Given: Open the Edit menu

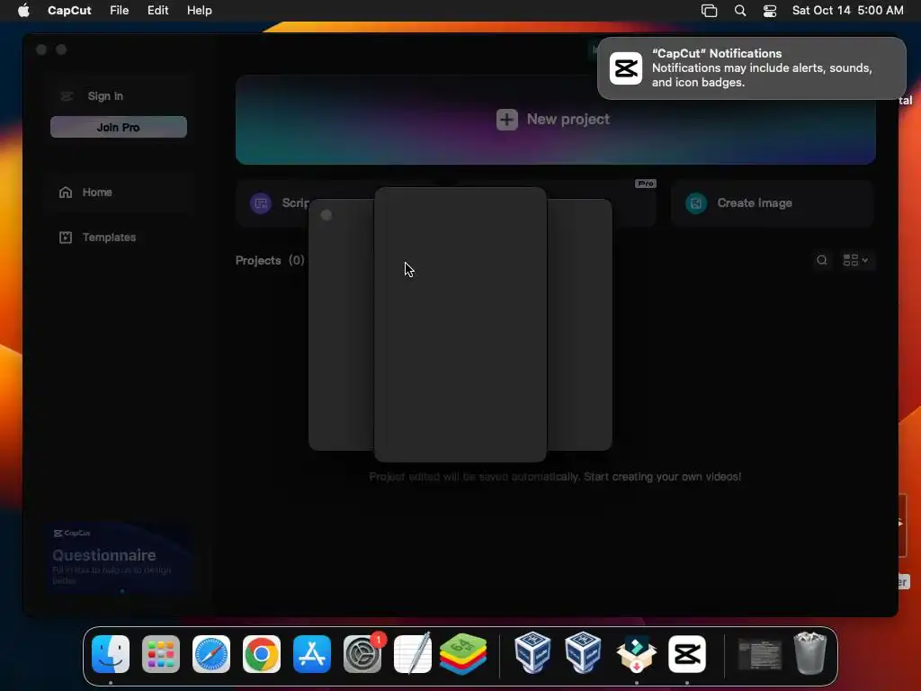Looking at the screenshot, I should click(x=157, y=11).
